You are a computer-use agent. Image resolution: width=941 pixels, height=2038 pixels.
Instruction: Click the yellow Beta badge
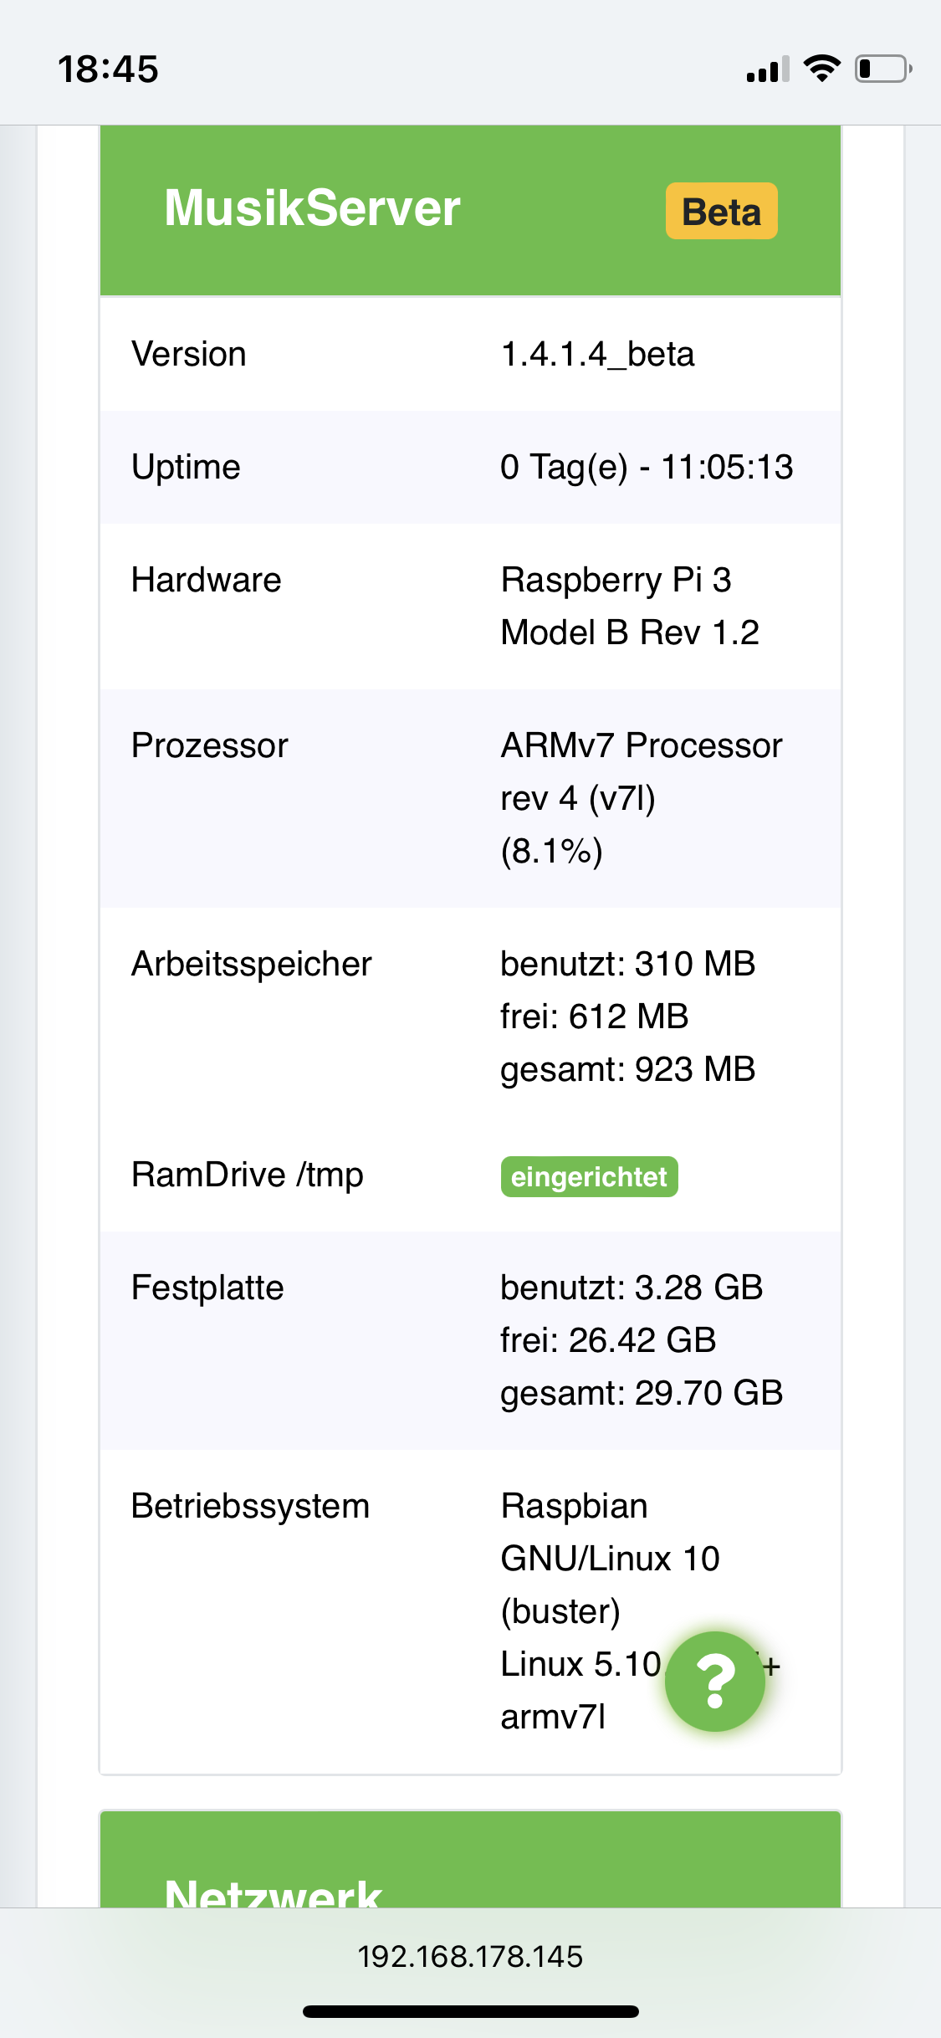721,212
